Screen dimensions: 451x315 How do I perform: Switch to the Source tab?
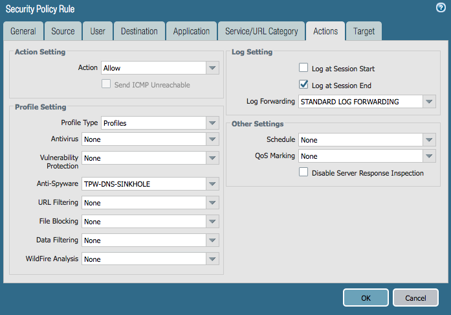coord(63,31)
